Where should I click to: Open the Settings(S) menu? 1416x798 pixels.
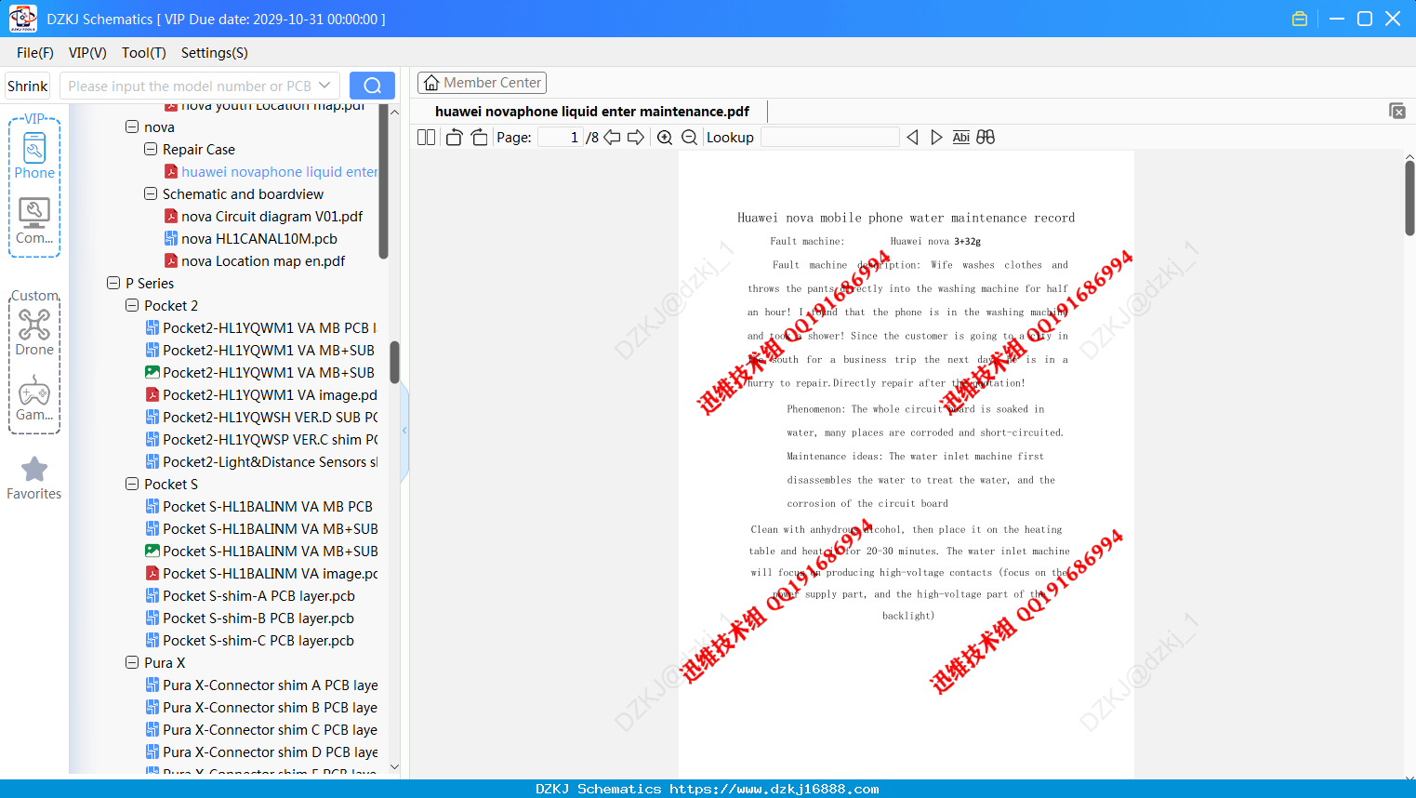(x=215, y=53)
